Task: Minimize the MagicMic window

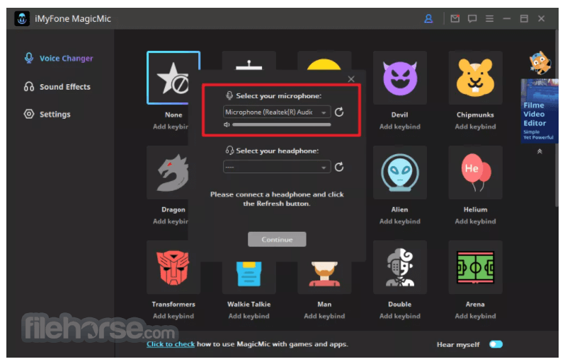Action: pyautogui.click(x=507, y=18)
